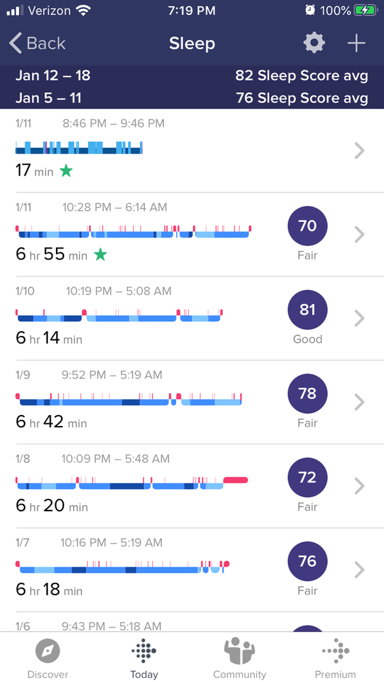
Task: Tap the green star beside 17 min
Action: 66,171
